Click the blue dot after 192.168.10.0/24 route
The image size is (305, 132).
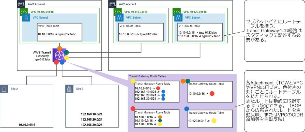click(163, 92)
